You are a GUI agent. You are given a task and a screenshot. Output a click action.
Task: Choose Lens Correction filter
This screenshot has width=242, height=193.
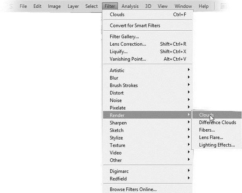(128, 44)
